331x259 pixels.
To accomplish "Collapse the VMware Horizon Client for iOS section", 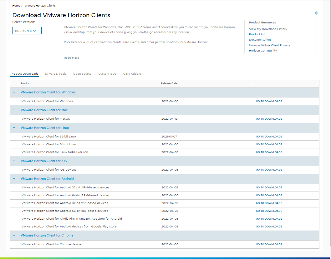I will click(x=14, y=161).
